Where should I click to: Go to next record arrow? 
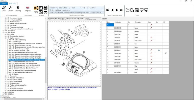117,10
